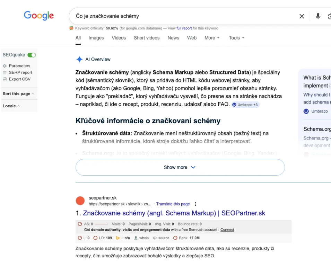The height and width of the screenshot is (266, 331).
Task: Open the Translate this page link
Action: (x=173, y=204)
